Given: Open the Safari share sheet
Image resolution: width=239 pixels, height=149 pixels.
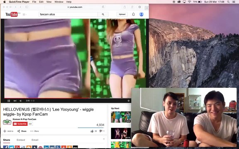Looking at the screenshot, I should pos(124,7).
